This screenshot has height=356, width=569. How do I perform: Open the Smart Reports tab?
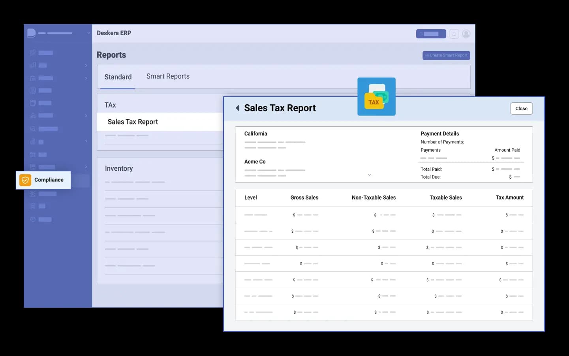tap(168, 76)
